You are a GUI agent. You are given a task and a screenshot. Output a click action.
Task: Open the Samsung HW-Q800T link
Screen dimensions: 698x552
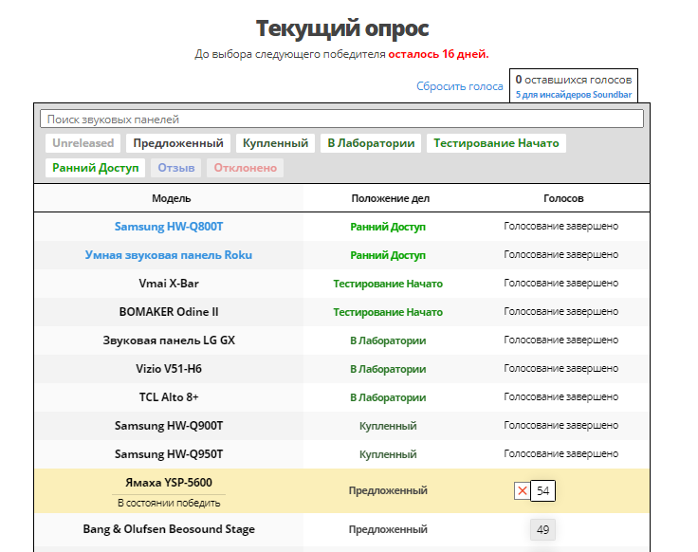click(169, 227)
